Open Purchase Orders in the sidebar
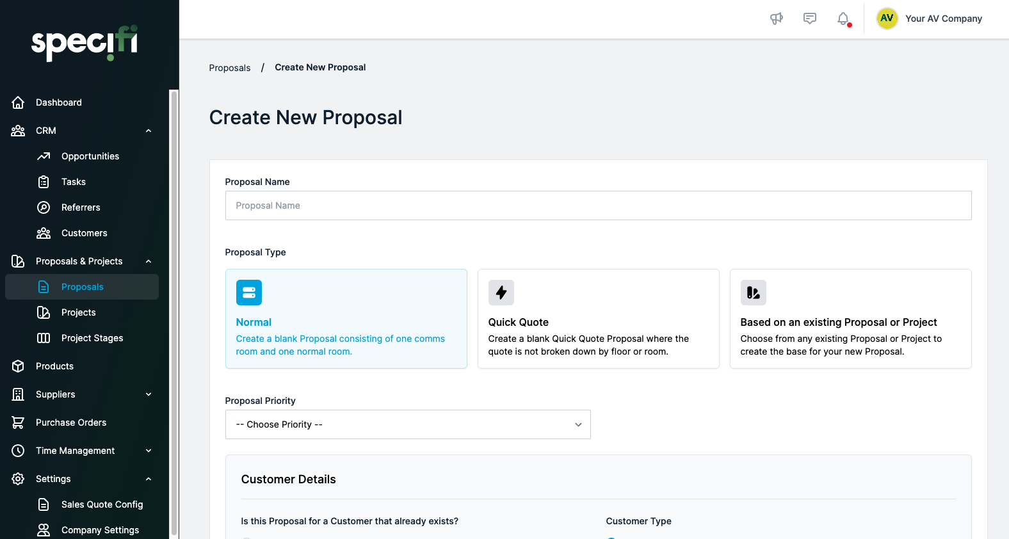This screenshot has height=539, width=1009. 71,422
